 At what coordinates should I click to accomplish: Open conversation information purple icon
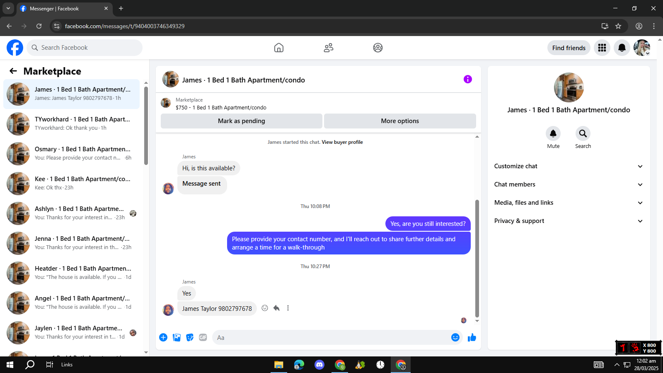click(468, 79)
